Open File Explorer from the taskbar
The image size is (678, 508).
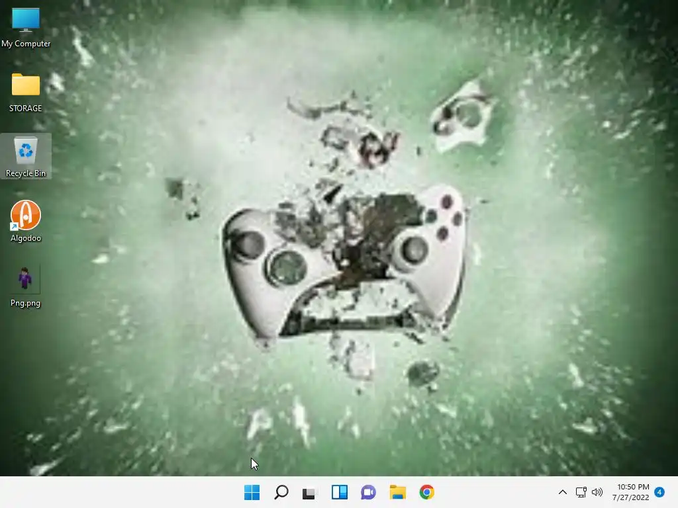(397, 492)
